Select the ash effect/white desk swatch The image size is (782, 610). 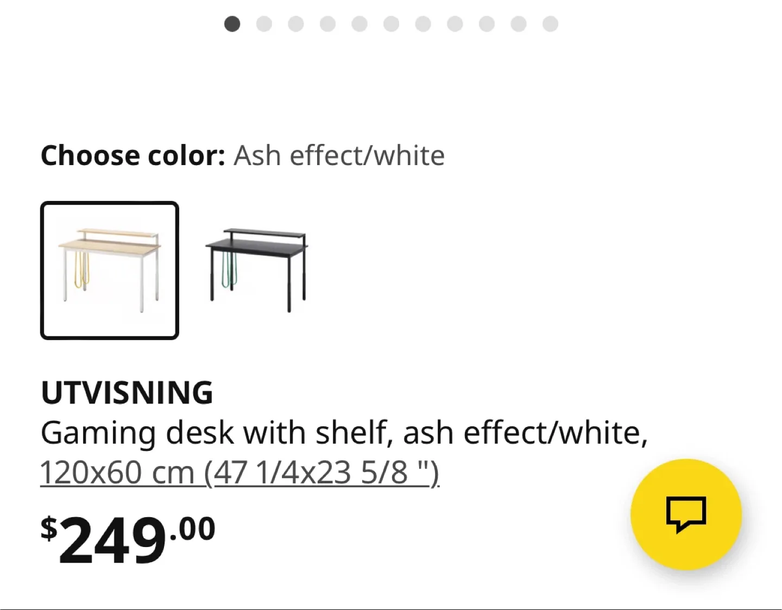(x=110, y=271)
